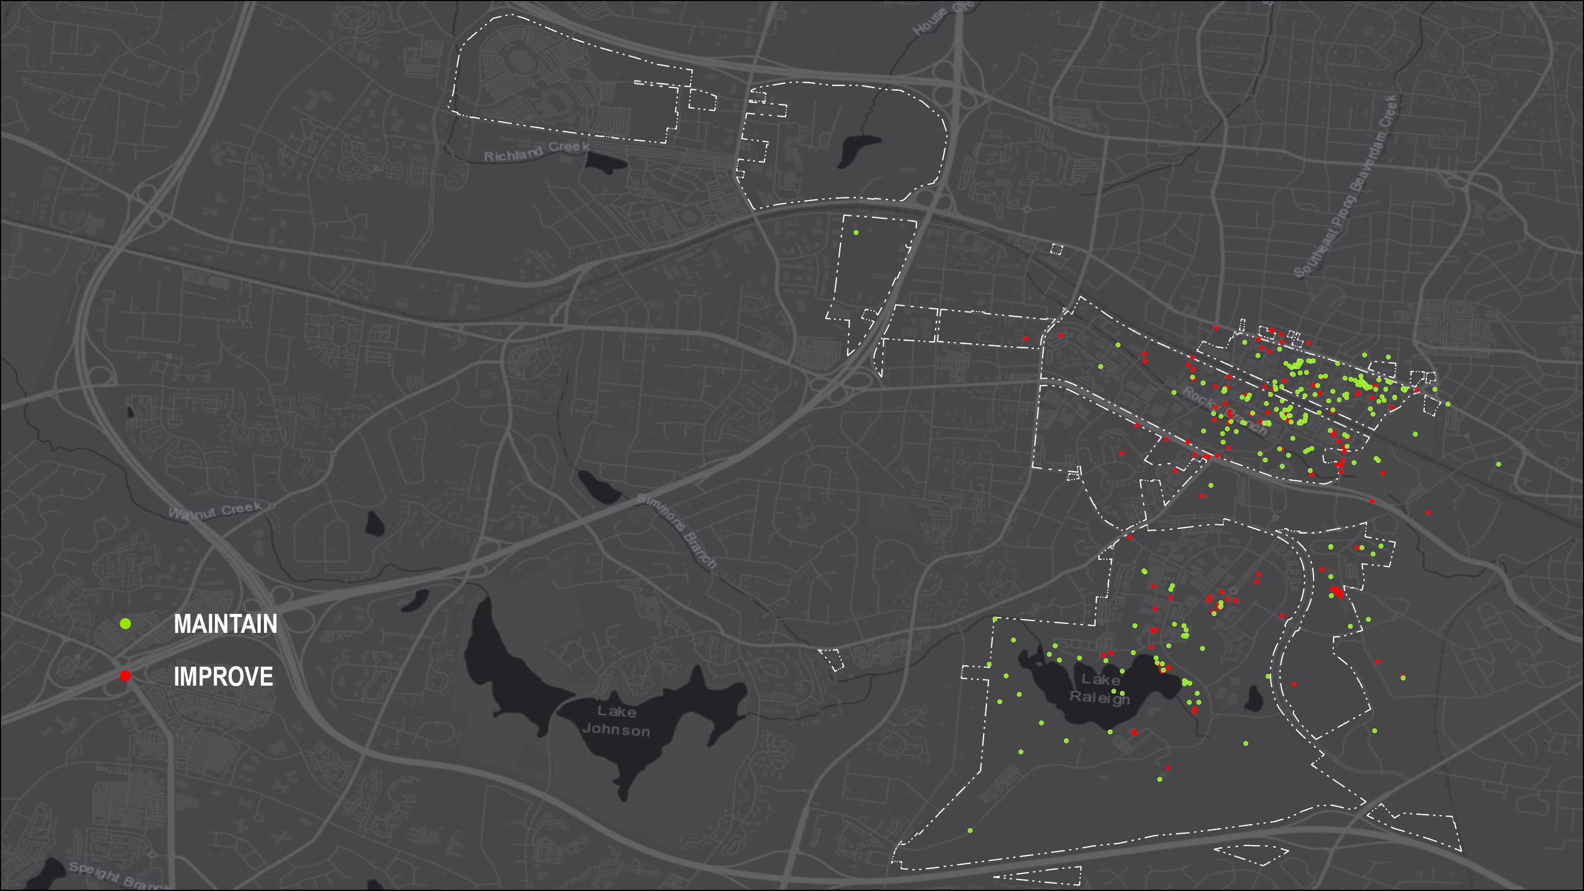Click the red IMPROVE legend dot
The image size is (1584, 891).
coord(126,676)
